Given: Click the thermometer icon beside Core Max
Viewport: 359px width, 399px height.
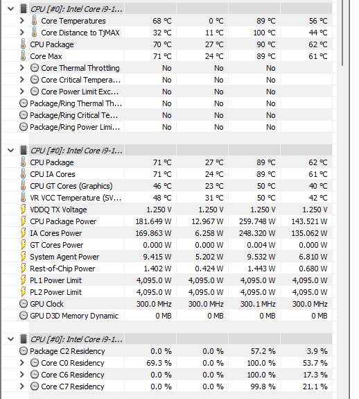Looking at the screenshot, I should [23, 56].
